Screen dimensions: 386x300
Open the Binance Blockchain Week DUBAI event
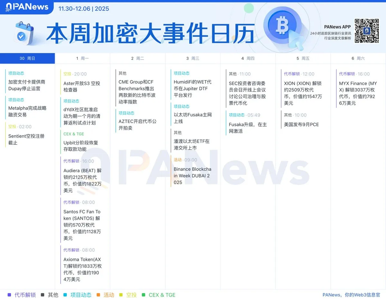(192, 176)
